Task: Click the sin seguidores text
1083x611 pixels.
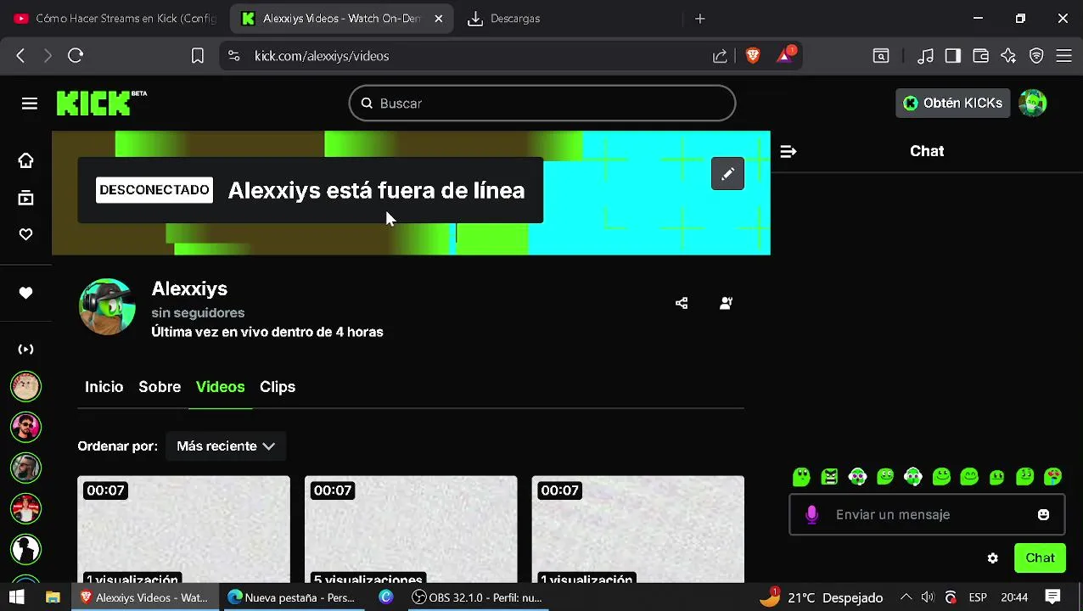Action: 198,313
